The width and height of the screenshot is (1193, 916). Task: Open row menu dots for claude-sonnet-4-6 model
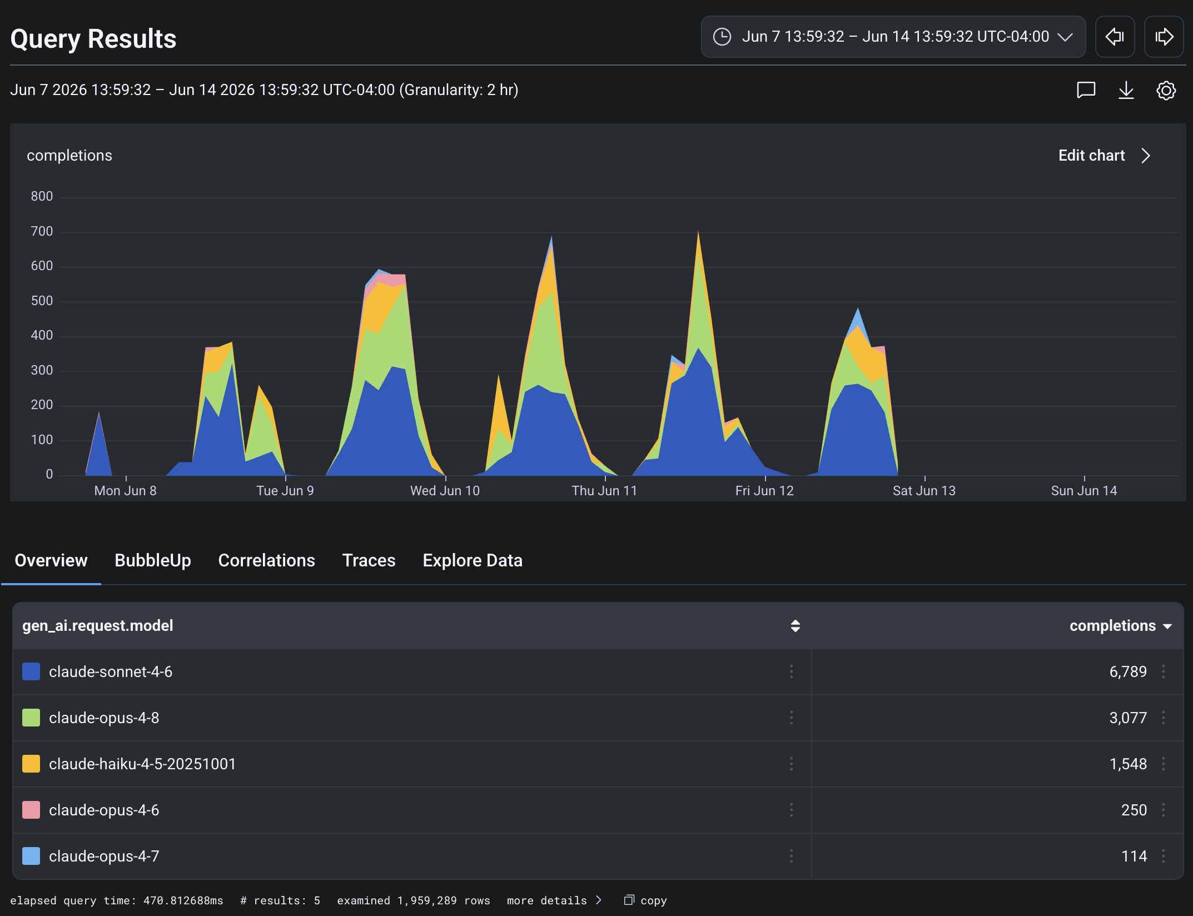[x=791, y=671]
